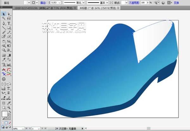Select the Rectangle shape tool

pos(9,28)
